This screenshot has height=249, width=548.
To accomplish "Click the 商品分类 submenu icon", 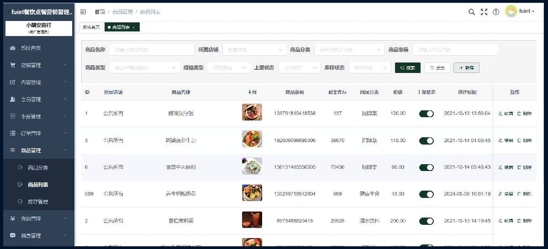I will (x=20, y=167).
